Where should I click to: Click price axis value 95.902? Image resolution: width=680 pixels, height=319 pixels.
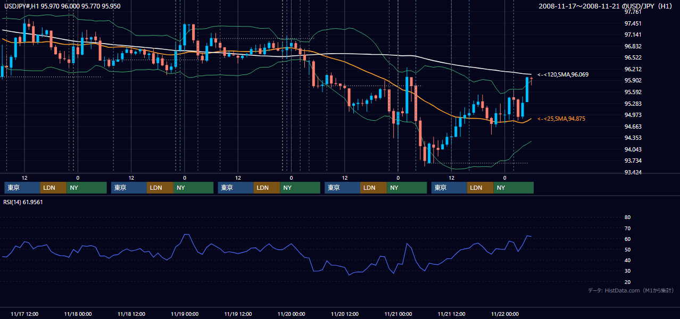(633, 81)
